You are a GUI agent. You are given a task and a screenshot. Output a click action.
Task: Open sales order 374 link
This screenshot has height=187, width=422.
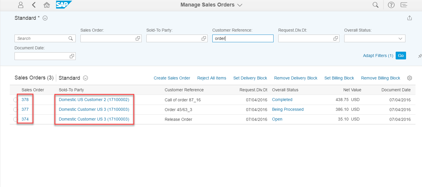(x=25, y=119)
